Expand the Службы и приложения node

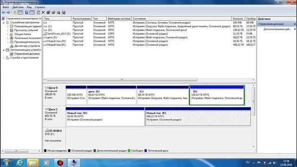pyautogui.click(x=4, y=58)
